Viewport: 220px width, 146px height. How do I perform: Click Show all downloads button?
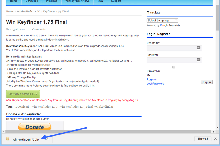click(x=203, y=139)
